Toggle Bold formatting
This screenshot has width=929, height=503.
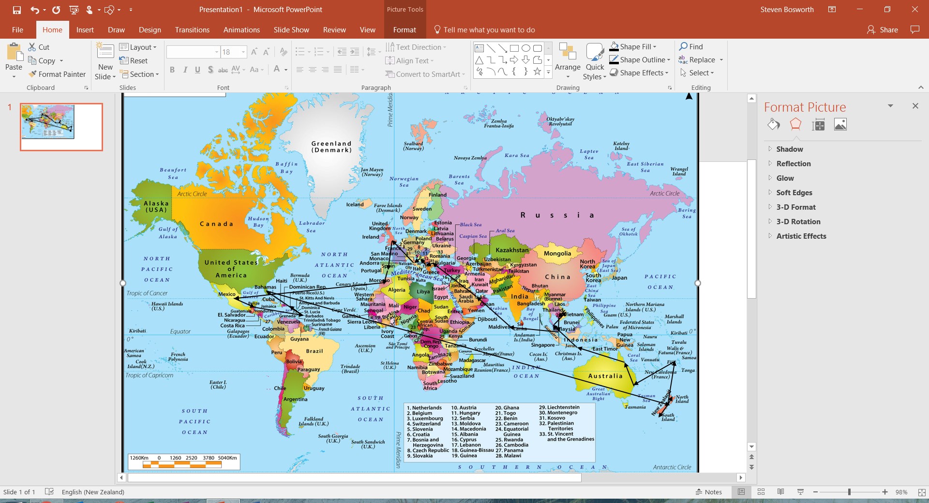(172, 70)
